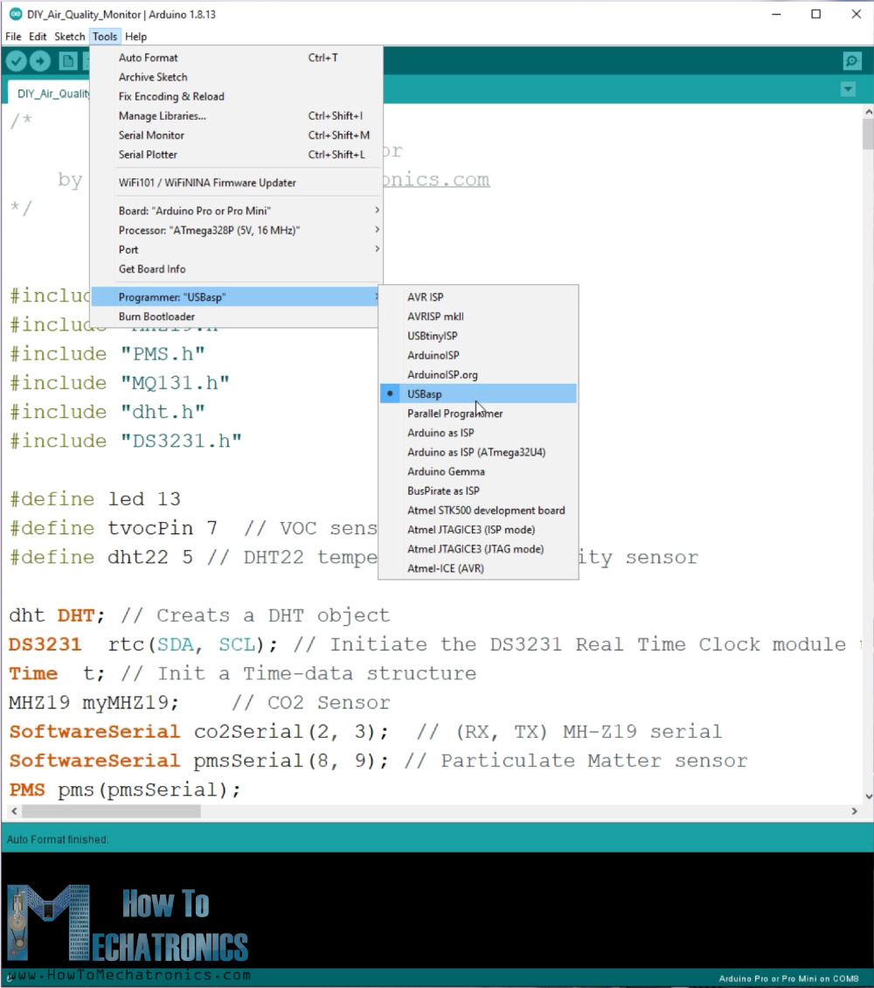Click the Upload arrow icon
The image size is (874, 988).
click(40, 60)
